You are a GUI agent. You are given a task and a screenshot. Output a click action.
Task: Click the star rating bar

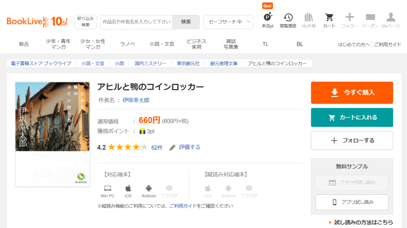click(x=128, y=147)
